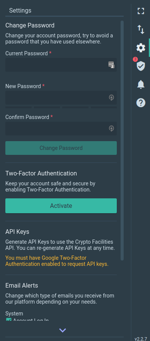
Task: Expand panel with bottom chevron arrow
Action: tap(63, 330)
